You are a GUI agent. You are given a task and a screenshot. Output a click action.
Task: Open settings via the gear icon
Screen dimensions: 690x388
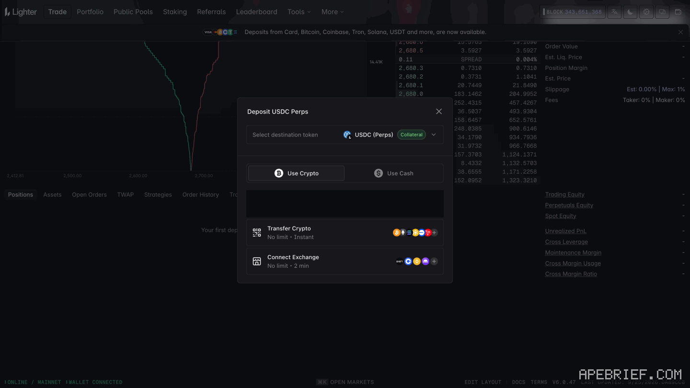[x=646, y=12]
